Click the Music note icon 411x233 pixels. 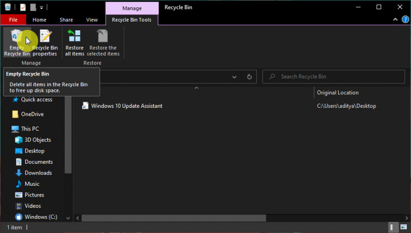[18, 184]
